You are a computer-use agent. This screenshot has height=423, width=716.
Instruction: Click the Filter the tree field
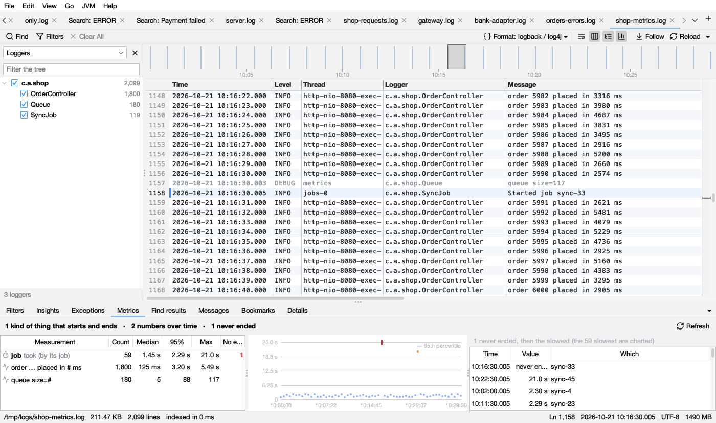[x=72, y=69]
